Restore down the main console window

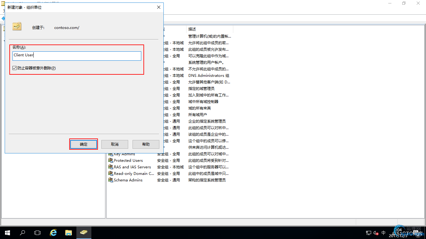click(x=404, y=3)
